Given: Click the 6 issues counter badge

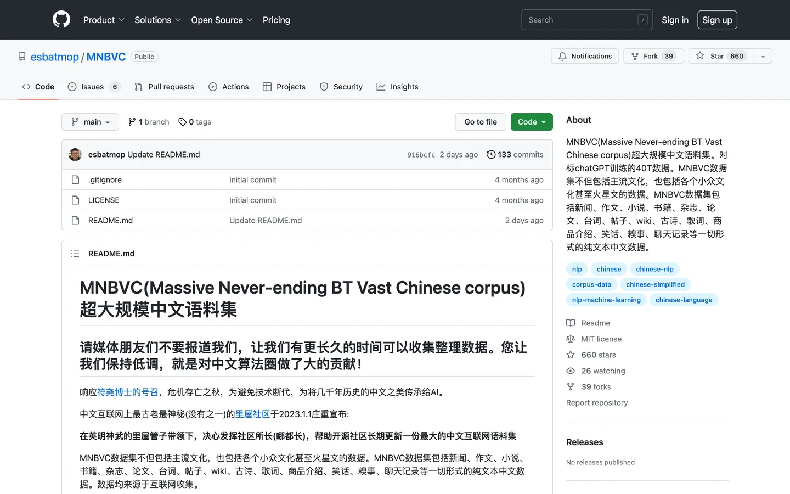Looking at the screenshot, I should coord(115,87).
